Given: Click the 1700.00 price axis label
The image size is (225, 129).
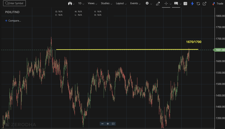Looking at the screenshot, I should click(220, 38).
